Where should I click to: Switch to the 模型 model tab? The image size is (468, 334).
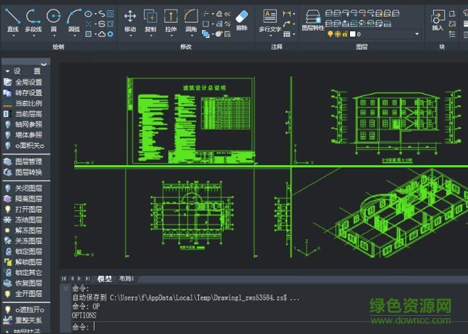(105, 279)
